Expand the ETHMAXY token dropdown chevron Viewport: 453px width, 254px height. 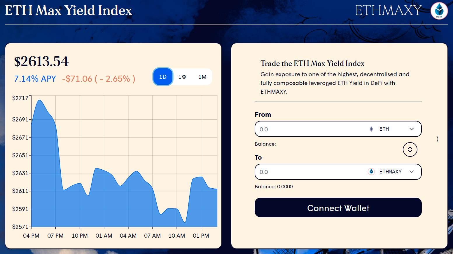pyautogui.click(x=412, y=172)
